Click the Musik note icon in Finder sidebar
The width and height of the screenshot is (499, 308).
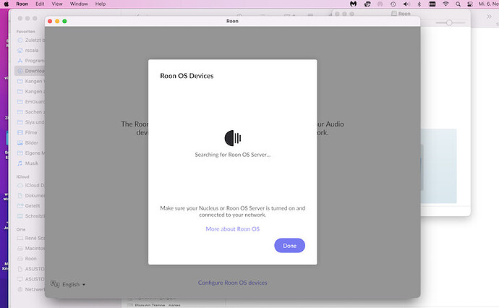(x=20, y=163)
